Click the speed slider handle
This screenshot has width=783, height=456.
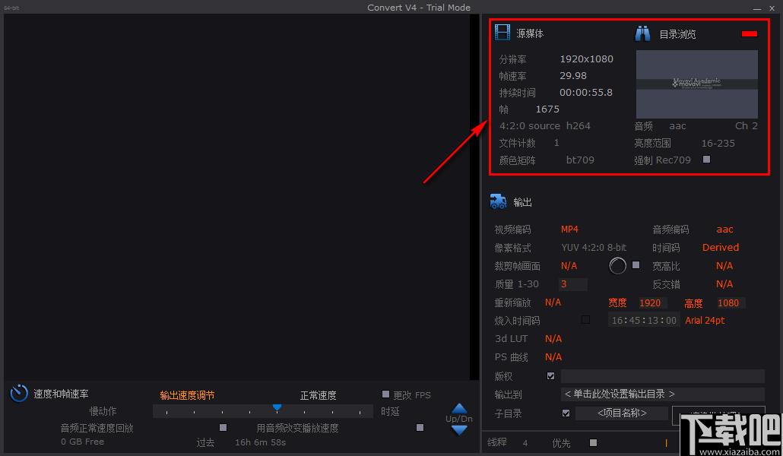[277, 408]
